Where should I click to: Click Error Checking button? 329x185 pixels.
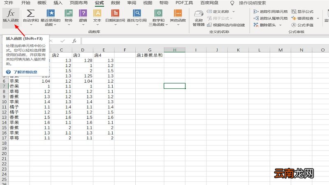(302, 18)
